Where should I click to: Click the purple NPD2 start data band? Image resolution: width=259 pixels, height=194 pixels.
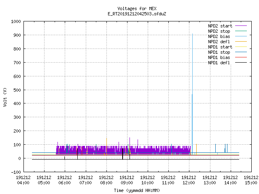coord(123,150)
